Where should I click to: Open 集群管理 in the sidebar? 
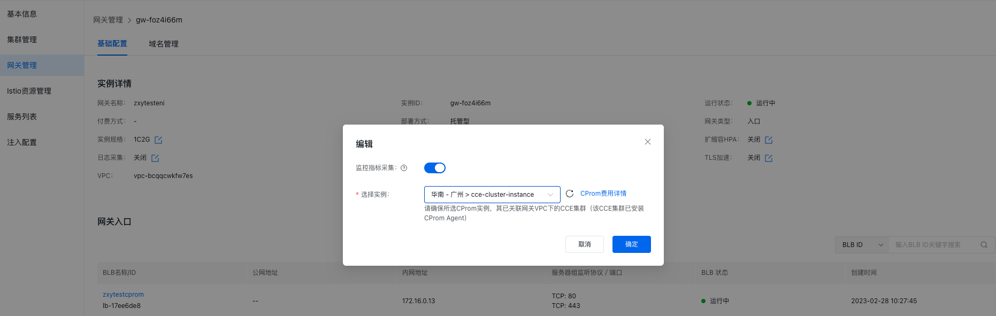22,40
